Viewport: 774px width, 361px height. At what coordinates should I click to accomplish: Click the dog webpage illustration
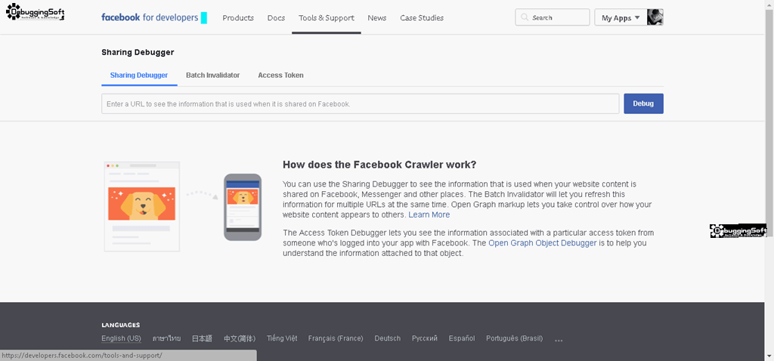(x=141, y=206)
